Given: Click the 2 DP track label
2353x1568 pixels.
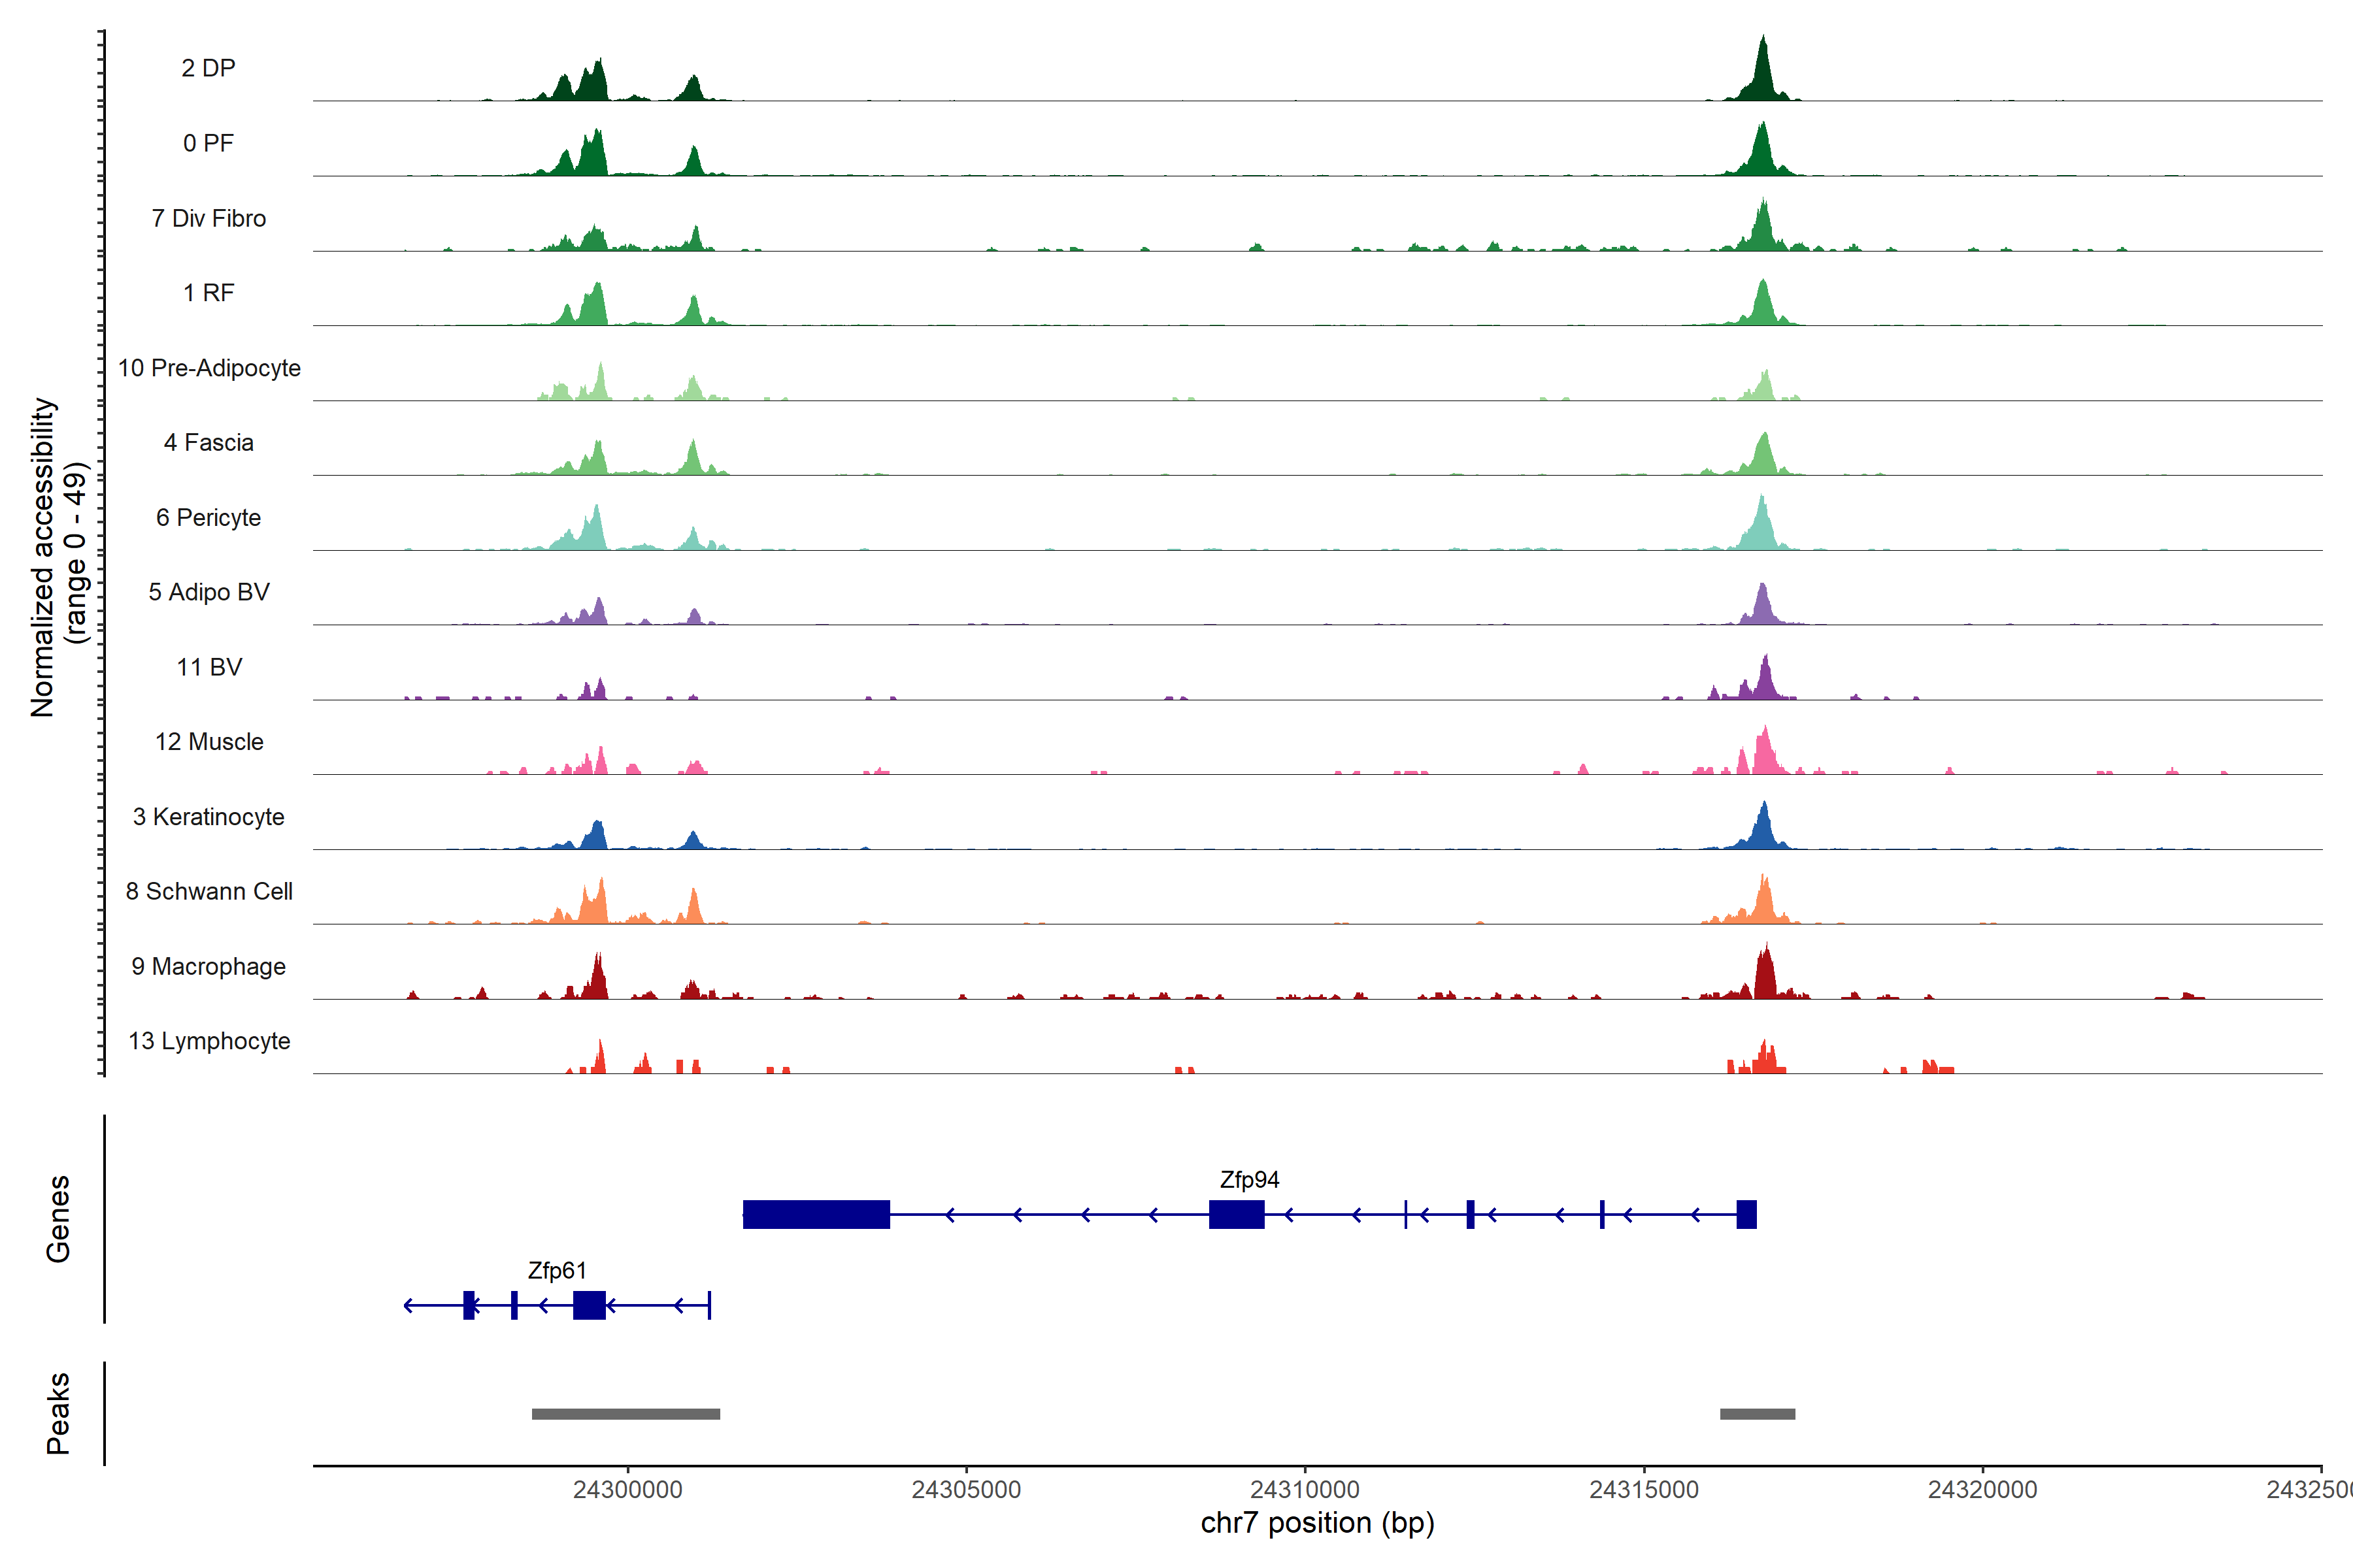Looking at the screenshot, I should tap(208, 68).
